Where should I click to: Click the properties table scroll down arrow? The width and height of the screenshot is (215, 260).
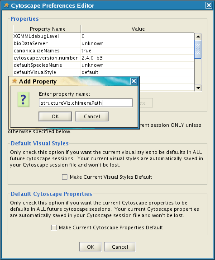(198, 88)
